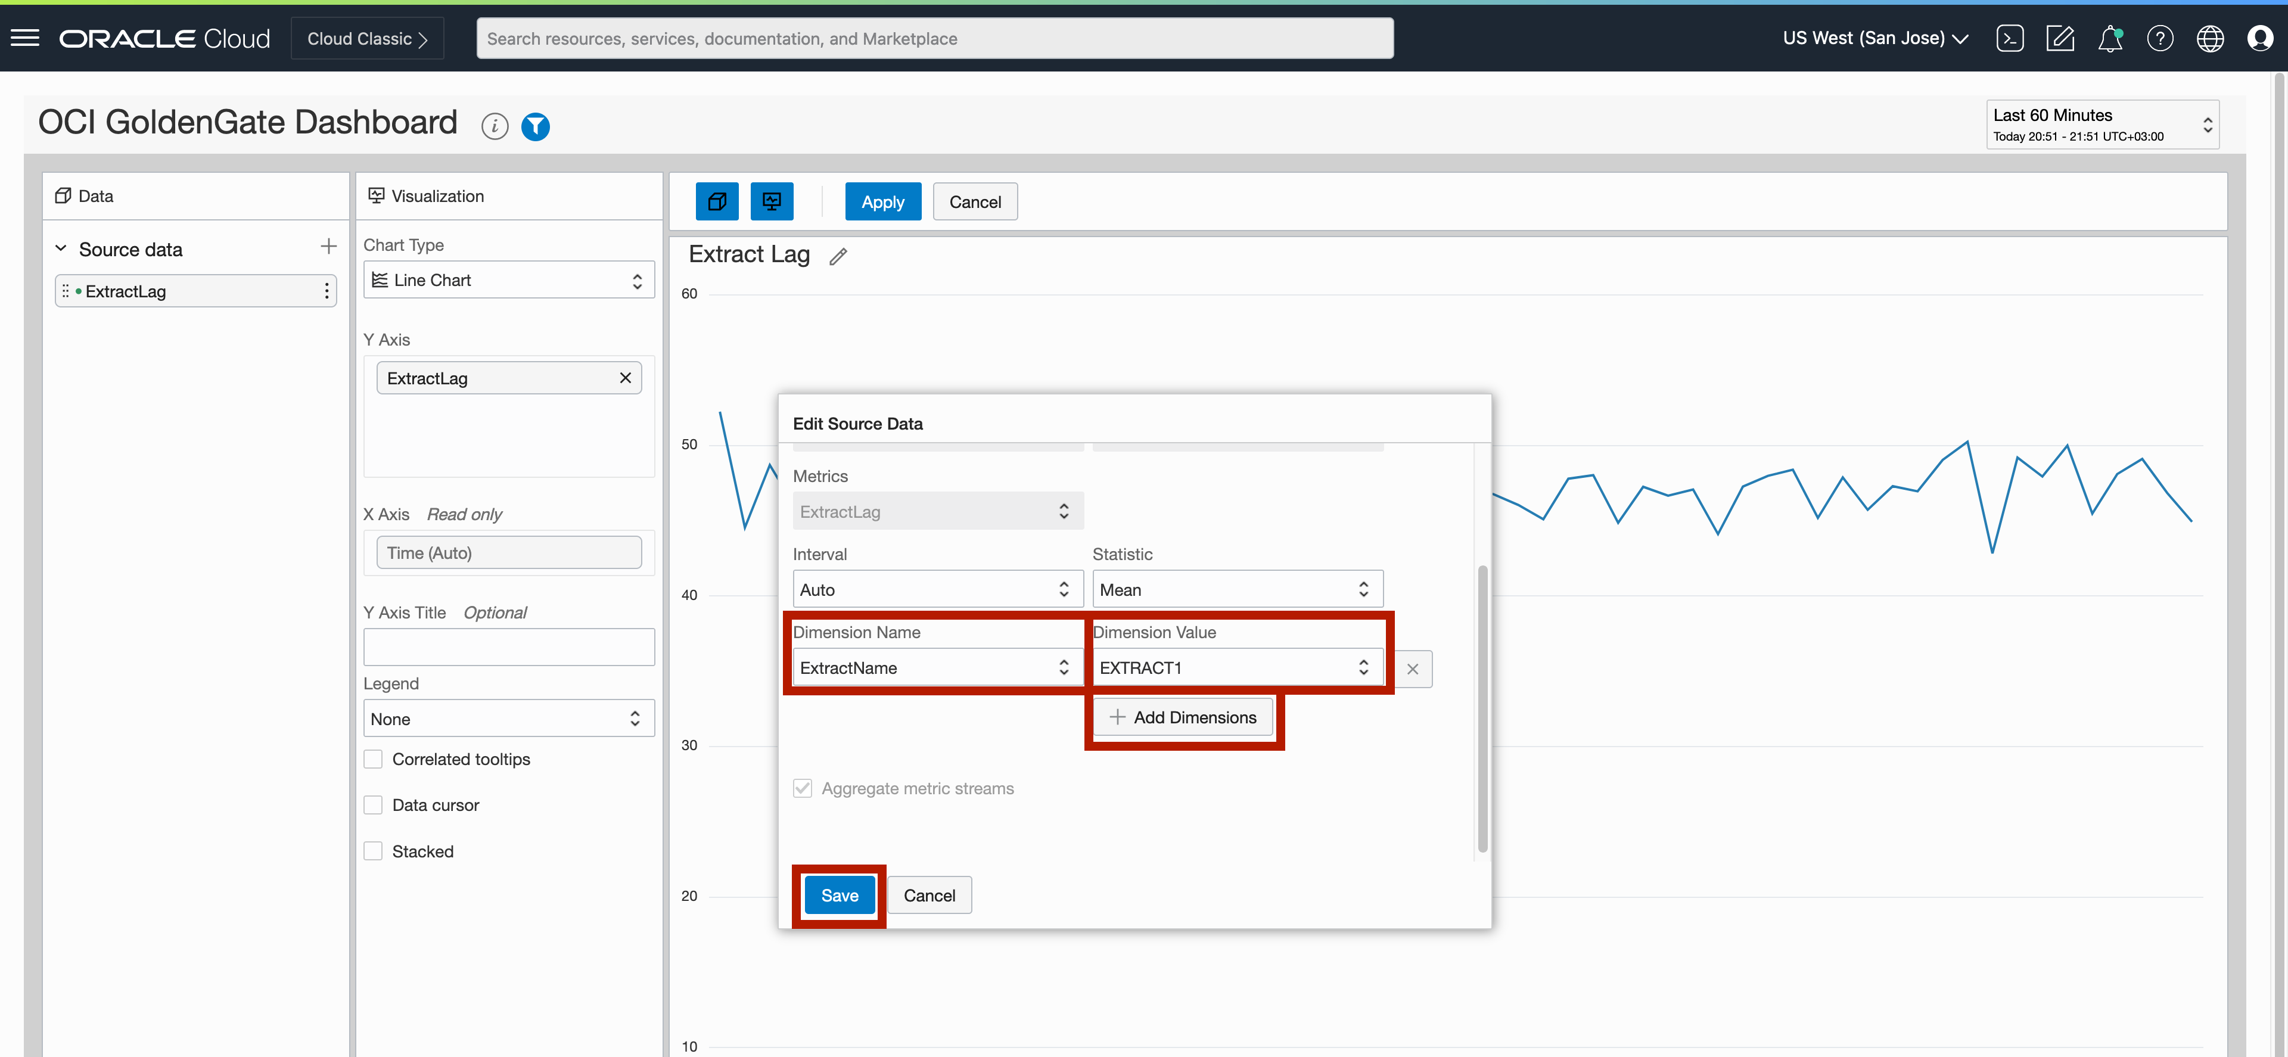Open Cloud Shell developer tools icon
Screen dimensions: 2288x1057
pos(2009,38)
